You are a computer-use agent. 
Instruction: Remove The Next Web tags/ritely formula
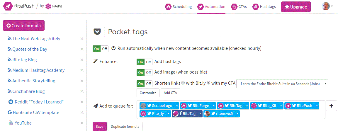(82, 39)
